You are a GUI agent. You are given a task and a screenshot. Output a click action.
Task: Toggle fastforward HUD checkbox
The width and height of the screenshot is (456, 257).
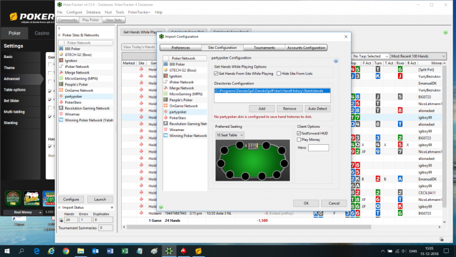[x=298, y=133]
